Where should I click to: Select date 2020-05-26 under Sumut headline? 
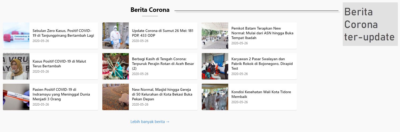(x=140, y=41)
